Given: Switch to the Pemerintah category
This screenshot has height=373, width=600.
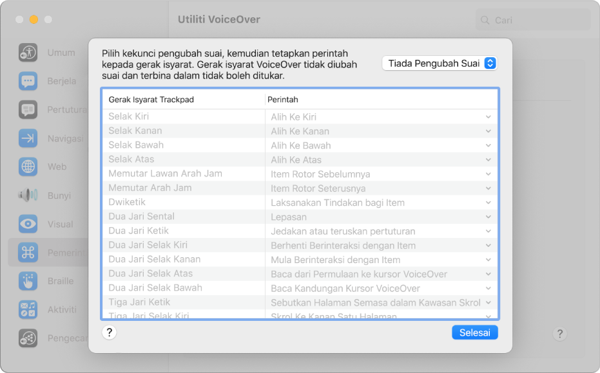Looking at the screenshot, I should pos(28,252).
